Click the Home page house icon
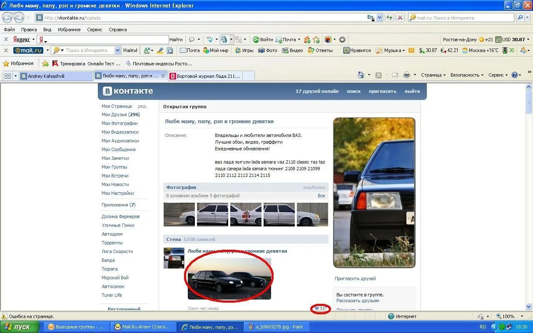The image size is (533, 333). click(x=361, y=75)
